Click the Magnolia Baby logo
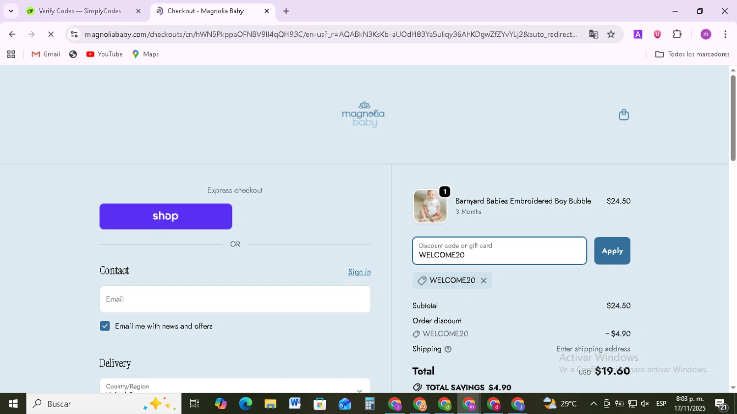Viewport: 737px width, 414px height. (363, 114)
